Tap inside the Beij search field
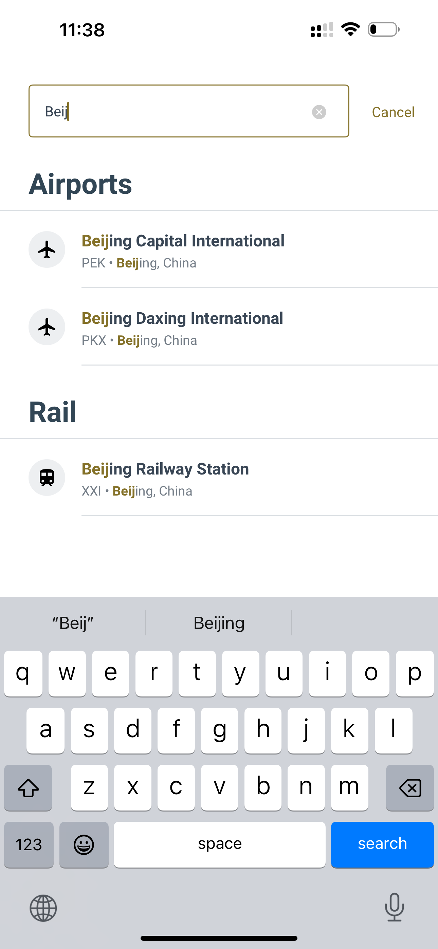The width and height of the screenshot is (438, 949). 177,111
